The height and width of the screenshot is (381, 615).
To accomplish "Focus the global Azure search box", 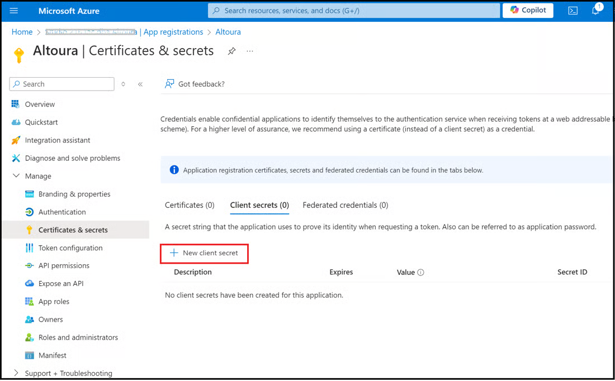I will (x=354, y=11).
